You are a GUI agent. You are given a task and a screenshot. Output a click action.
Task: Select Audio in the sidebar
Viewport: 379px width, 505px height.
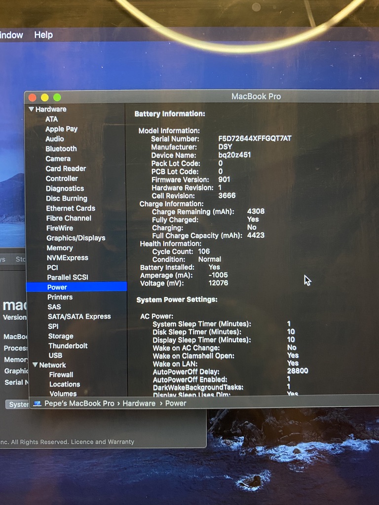[54, 139]
